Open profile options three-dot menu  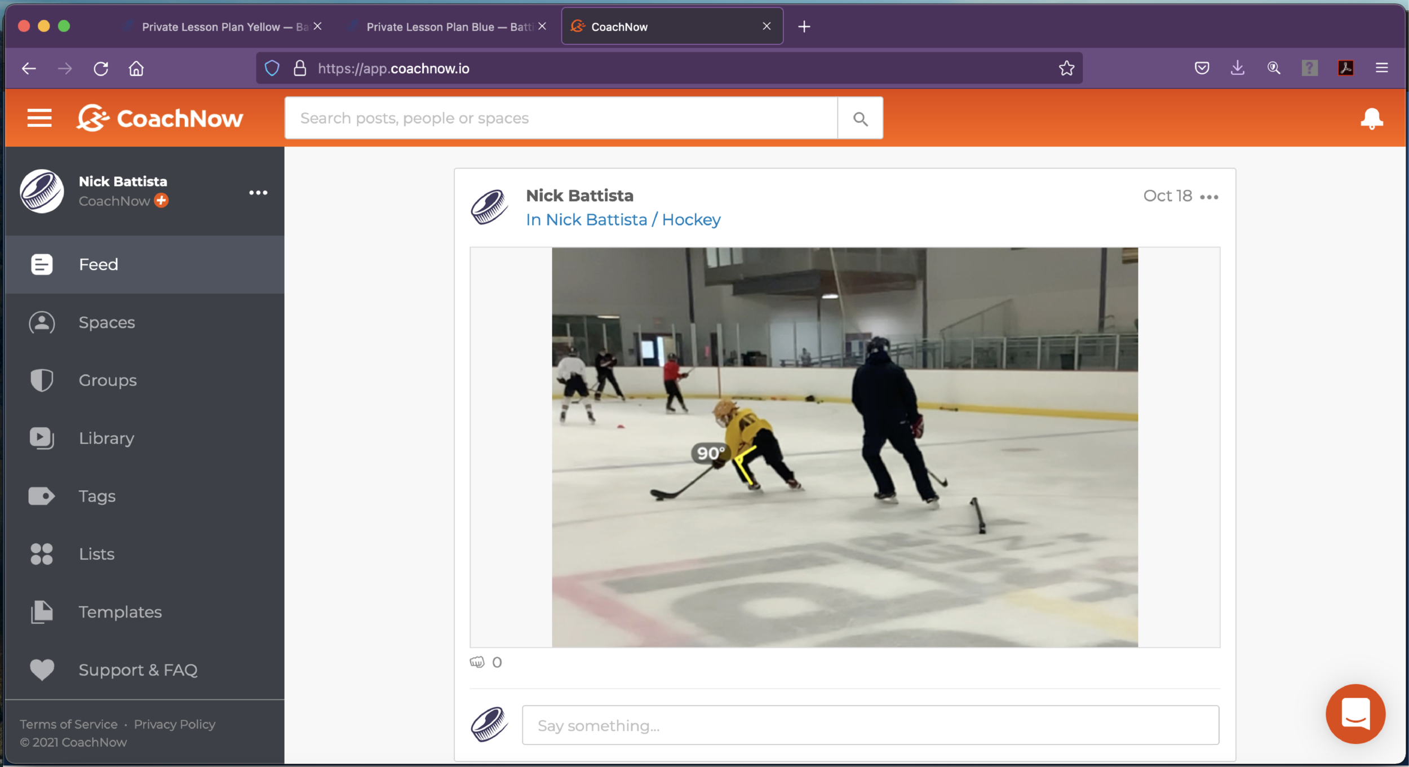258,193
